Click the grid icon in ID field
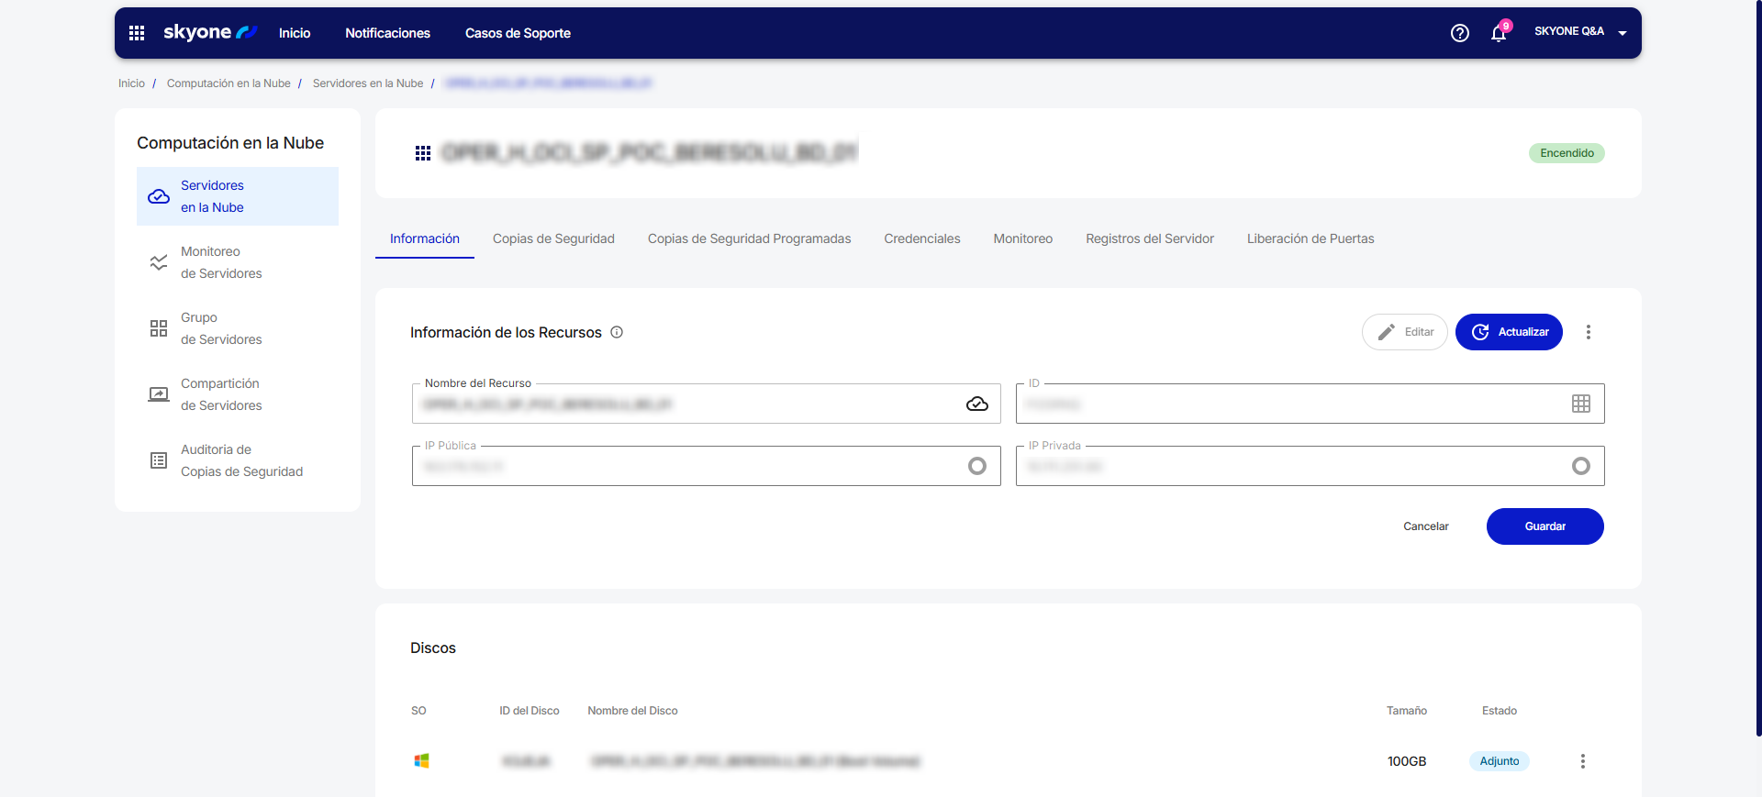The image size is (1762, 797). click(x=1580, y=404)
